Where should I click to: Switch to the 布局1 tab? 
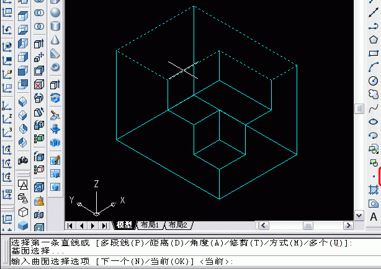tap(150, 225)
